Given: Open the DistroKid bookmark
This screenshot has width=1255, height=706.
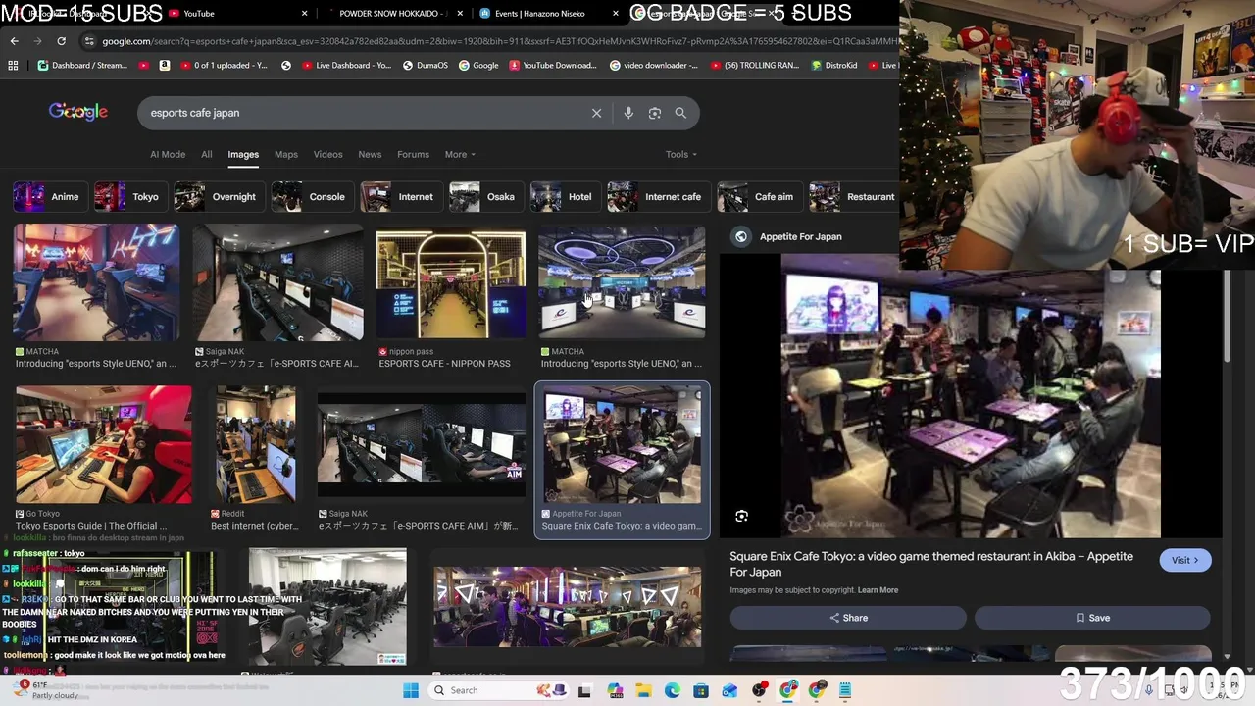Looking at the screenshot, I should (834, 66).
